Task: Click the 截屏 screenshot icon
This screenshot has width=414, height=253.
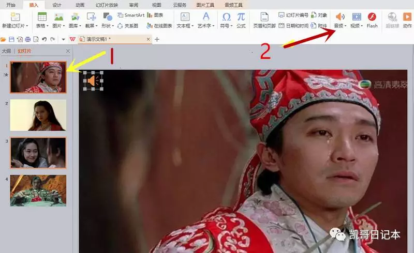Action: (x=91, y=17)
